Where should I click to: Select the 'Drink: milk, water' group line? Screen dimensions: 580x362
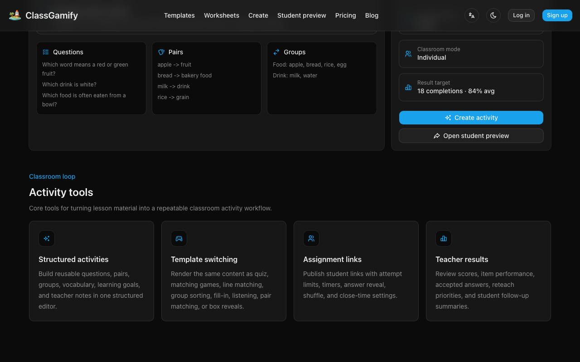coord(295,76)
